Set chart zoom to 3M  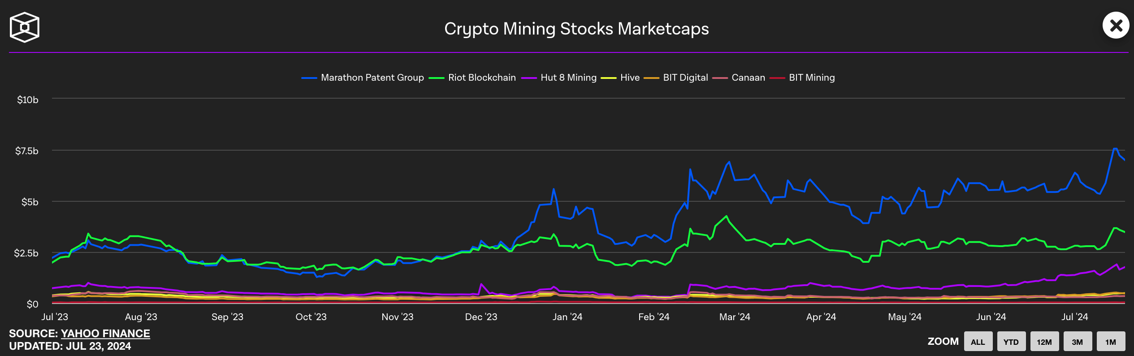click(1078, 341)
